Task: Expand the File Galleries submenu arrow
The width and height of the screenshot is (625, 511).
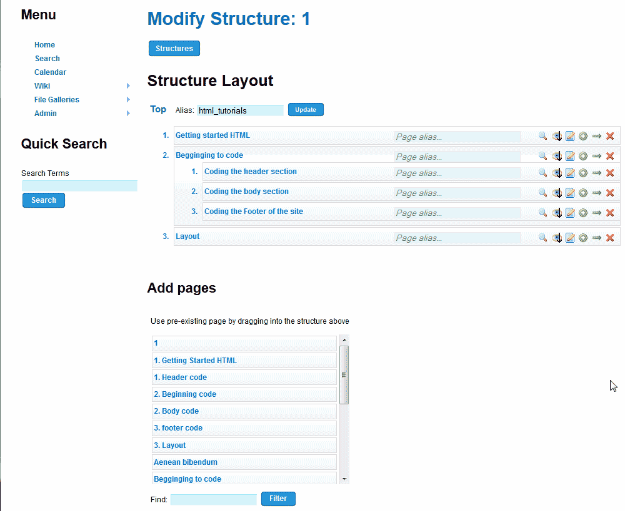Action: pyautogui.click(x=128, y=100)
